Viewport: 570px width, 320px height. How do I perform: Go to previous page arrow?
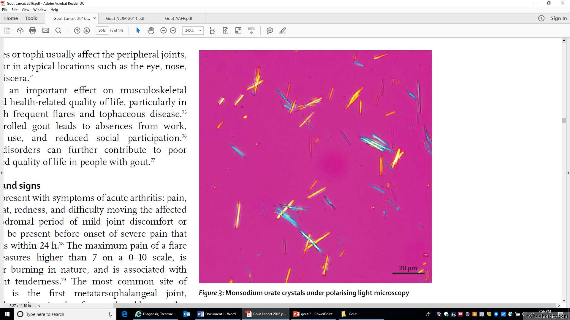77,31
